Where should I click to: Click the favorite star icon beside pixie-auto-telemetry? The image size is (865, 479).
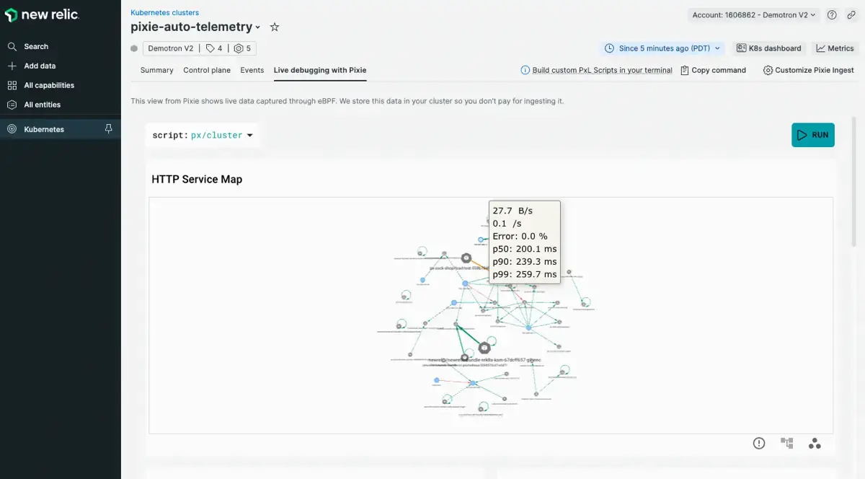coord(275,27)
